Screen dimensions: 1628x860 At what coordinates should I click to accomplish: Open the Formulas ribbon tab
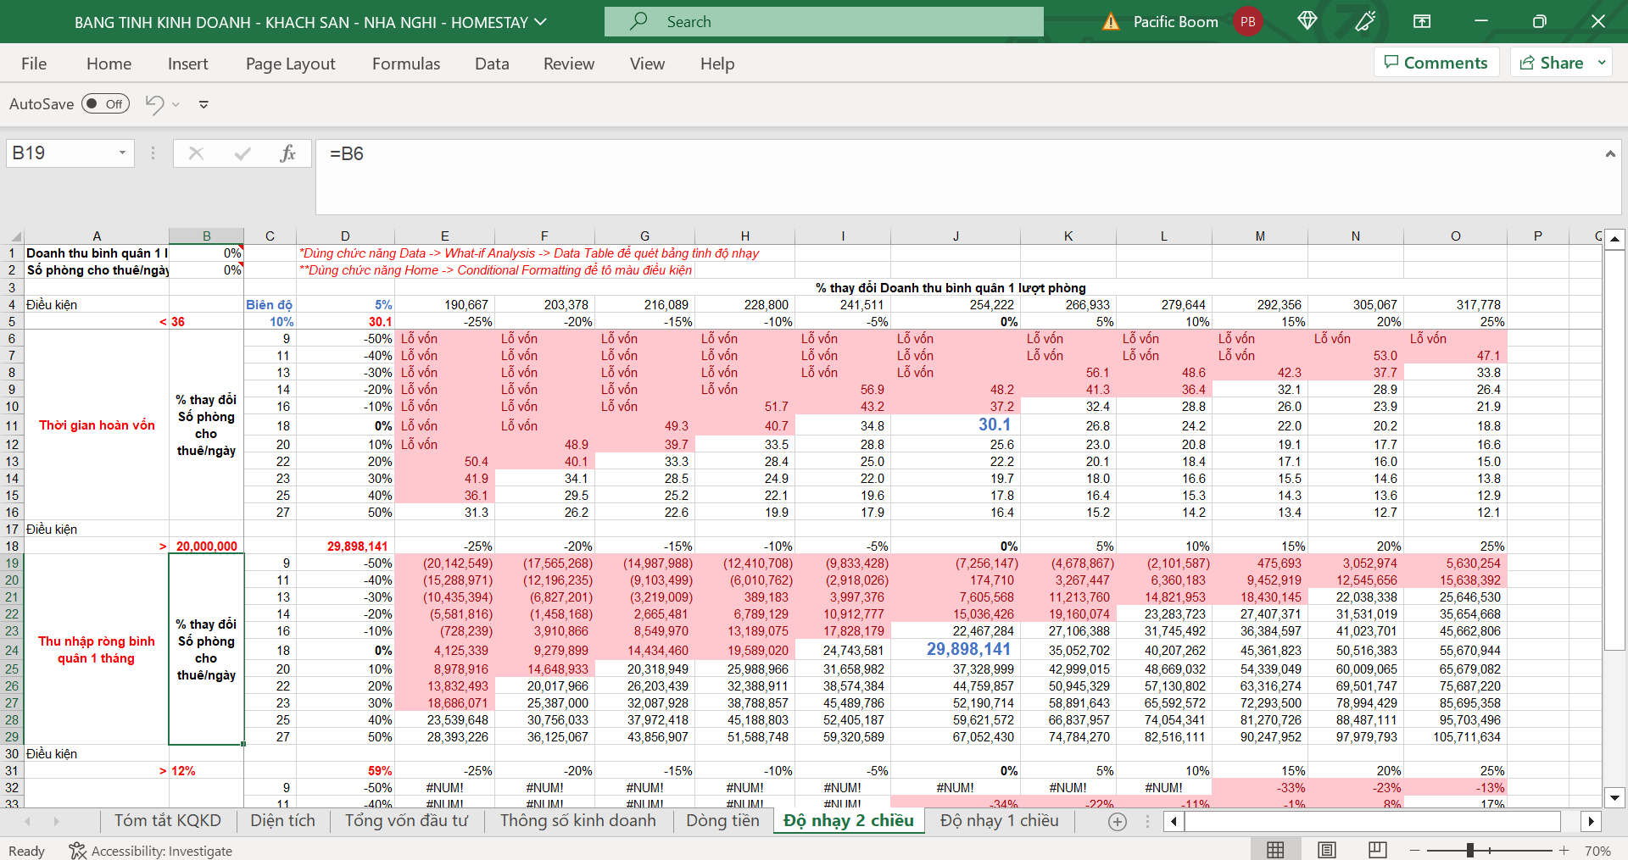click(405, 64)
